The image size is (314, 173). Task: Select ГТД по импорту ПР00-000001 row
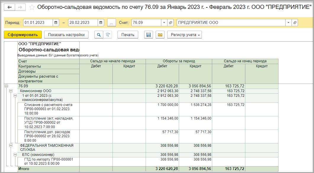48,161
